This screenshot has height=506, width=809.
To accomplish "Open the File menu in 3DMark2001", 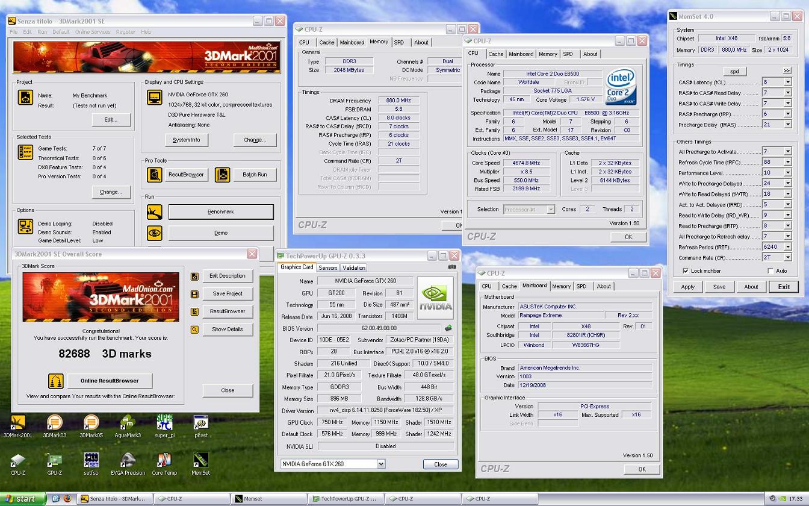I will click(x=13, y=32).
